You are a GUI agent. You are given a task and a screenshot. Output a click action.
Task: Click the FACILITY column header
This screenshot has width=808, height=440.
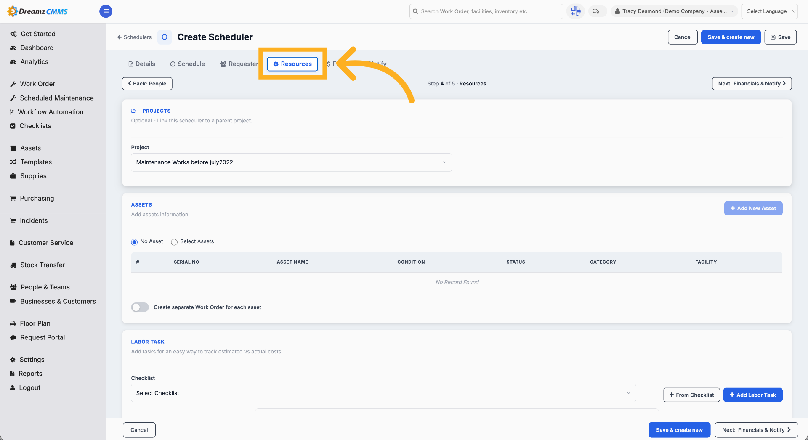pyautogui.click(x=706, y=262)
